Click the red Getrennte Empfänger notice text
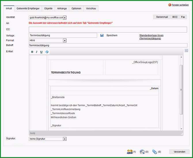Viewport: 193px width, 158px height. pyautogui.click(x=71, y=23)
